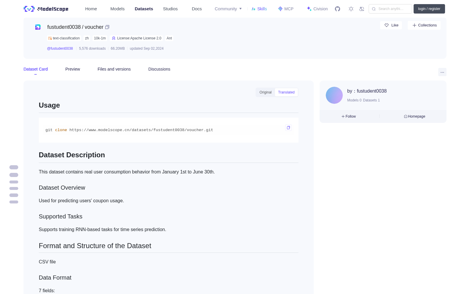The image size is (470, 294).
Task: Open MCP from the navigation
Action: pyautogui.click(x=286, y=9)
